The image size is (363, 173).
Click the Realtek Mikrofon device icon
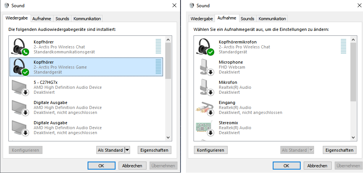click(207, 87)
